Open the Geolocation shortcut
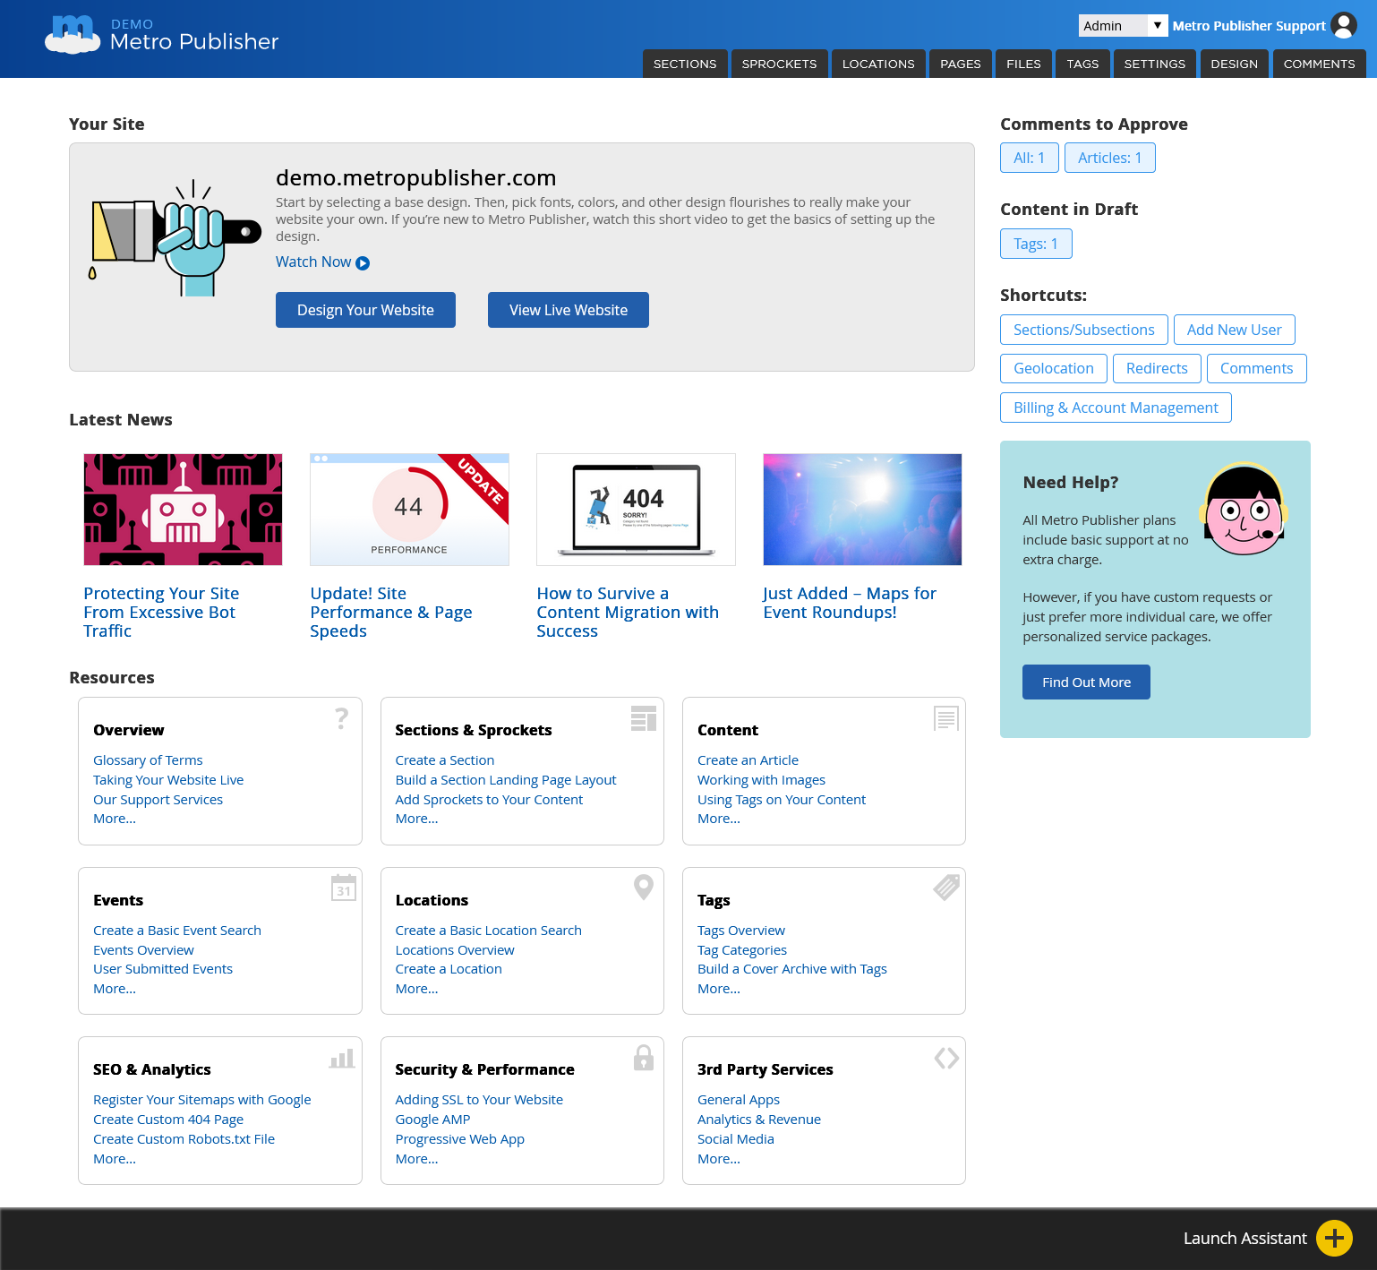Screen dimensions: 1377x1270 pos(1054,368)
